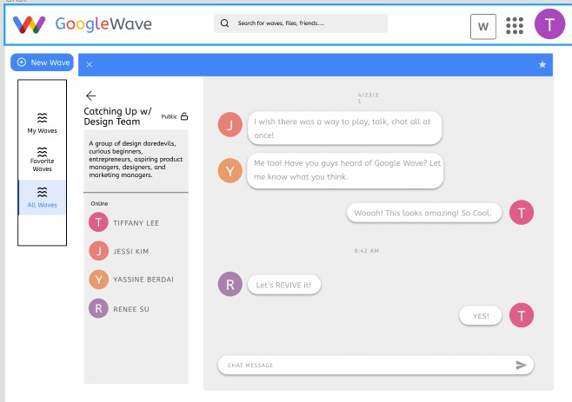
Task: Select Renee Su avatar in online list
Action: pyautogui.click(x=98, y=308)
